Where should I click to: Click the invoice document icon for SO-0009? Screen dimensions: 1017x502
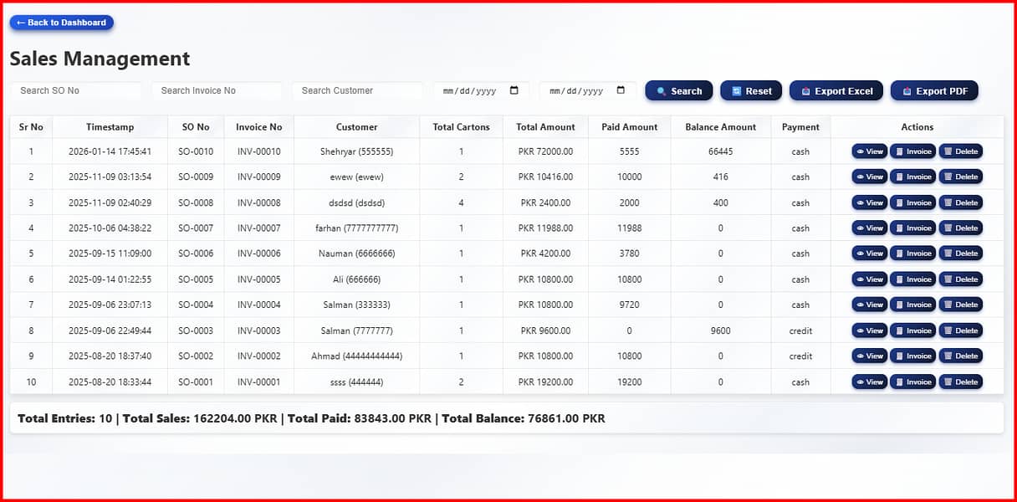pos(901,177)
